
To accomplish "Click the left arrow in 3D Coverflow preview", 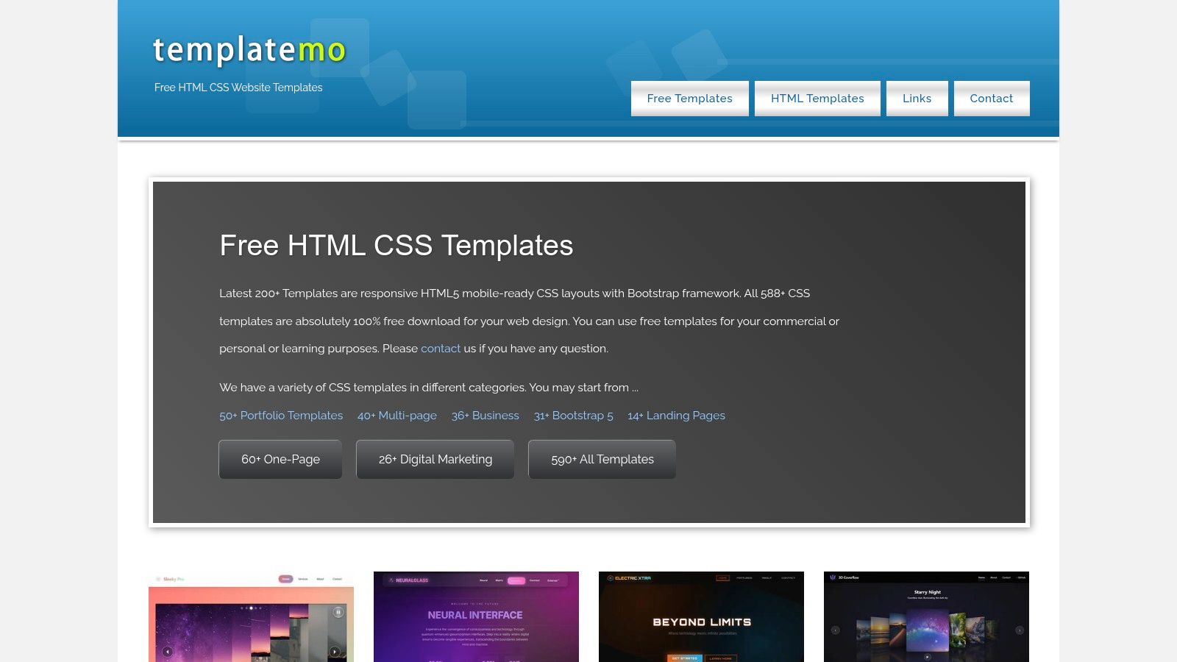I will [835, 630].
